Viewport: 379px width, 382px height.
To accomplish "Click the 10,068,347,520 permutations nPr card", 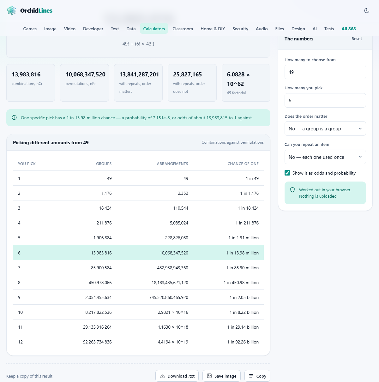I will (85, 83).
